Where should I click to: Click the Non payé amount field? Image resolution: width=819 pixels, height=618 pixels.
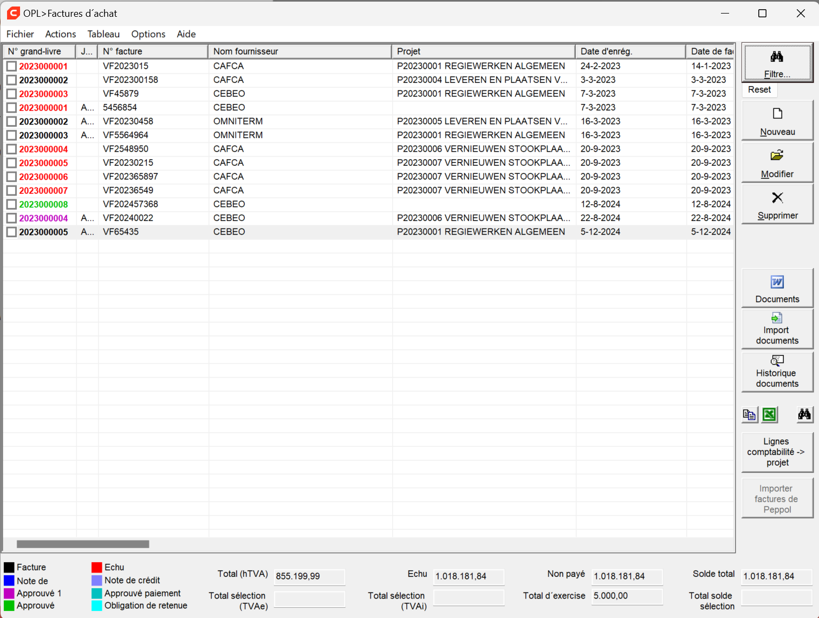click(627, 576)
